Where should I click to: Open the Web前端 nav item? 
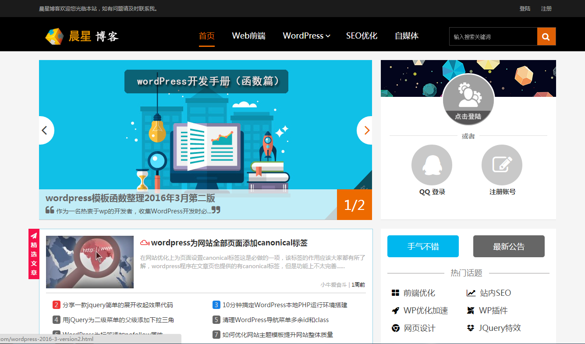pyautogui.click(x=249, y=36)
